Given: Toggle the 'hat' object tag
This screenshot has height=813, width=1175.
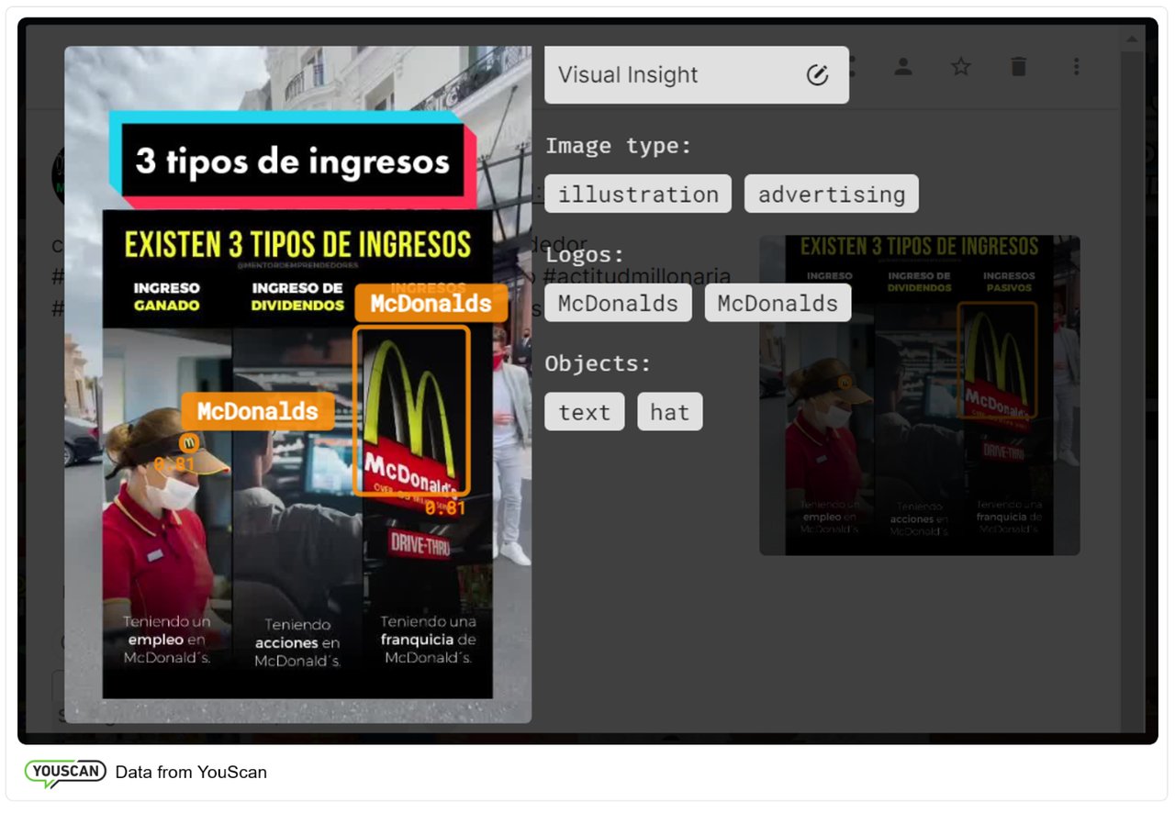Looking at the screenshot, I should (669, 411).
